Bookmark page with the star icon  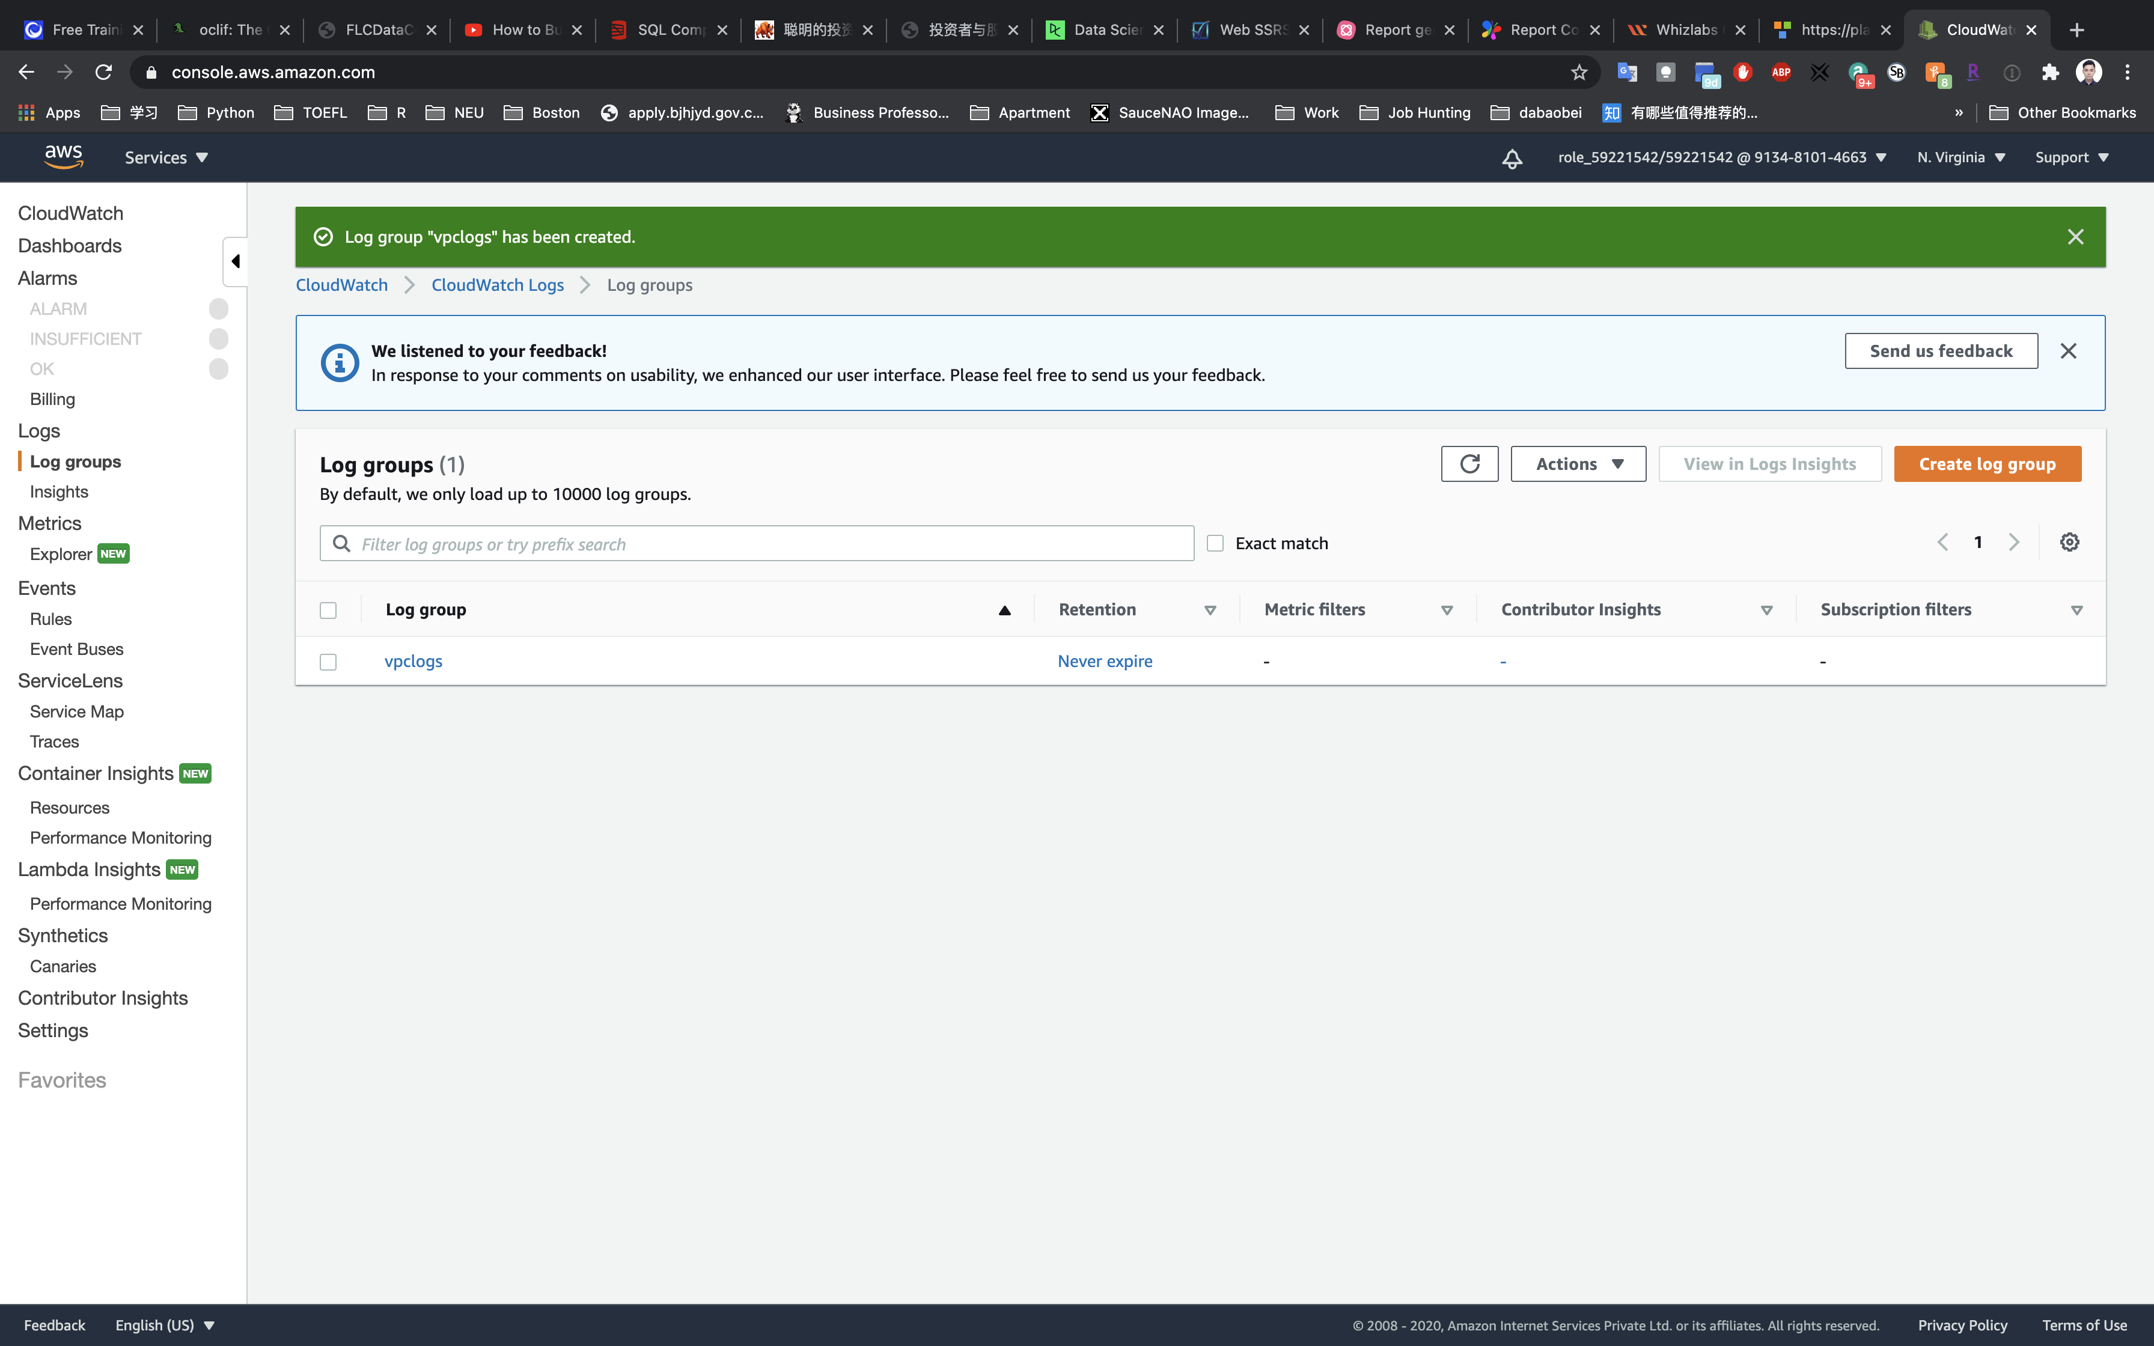1579,72
